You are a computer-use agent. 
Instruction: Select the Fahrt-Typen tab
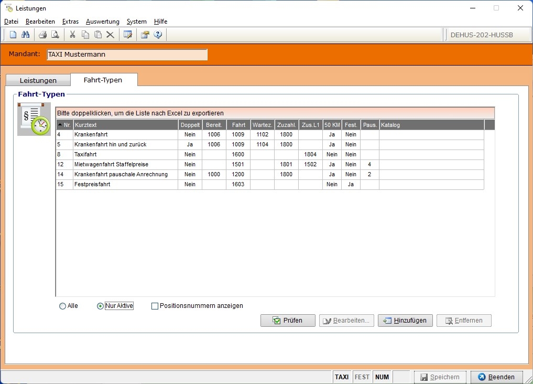coord(103,80)
